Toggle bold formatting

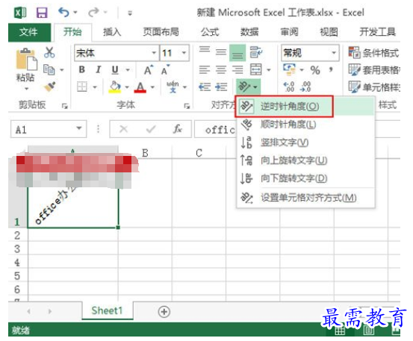pyautogui.click(x=82, y=69)
